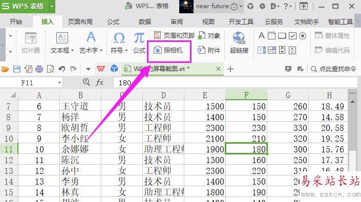361x202 pixels.
Task: Click the blue cube icon
Action: click(114, 69)
